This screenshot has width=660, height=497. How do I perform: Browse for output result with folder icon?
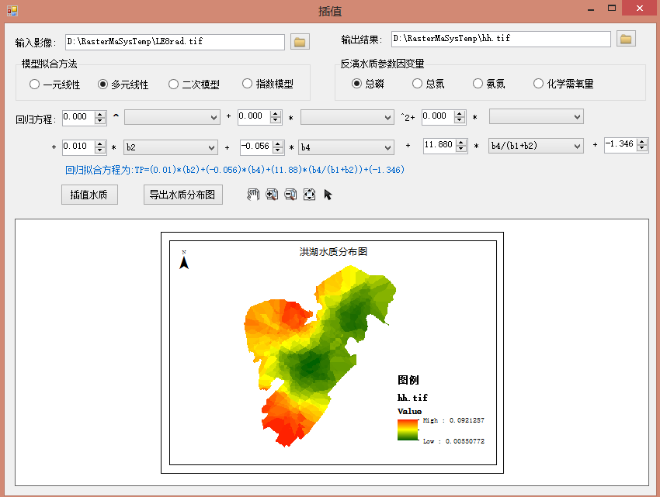[626, 39]
